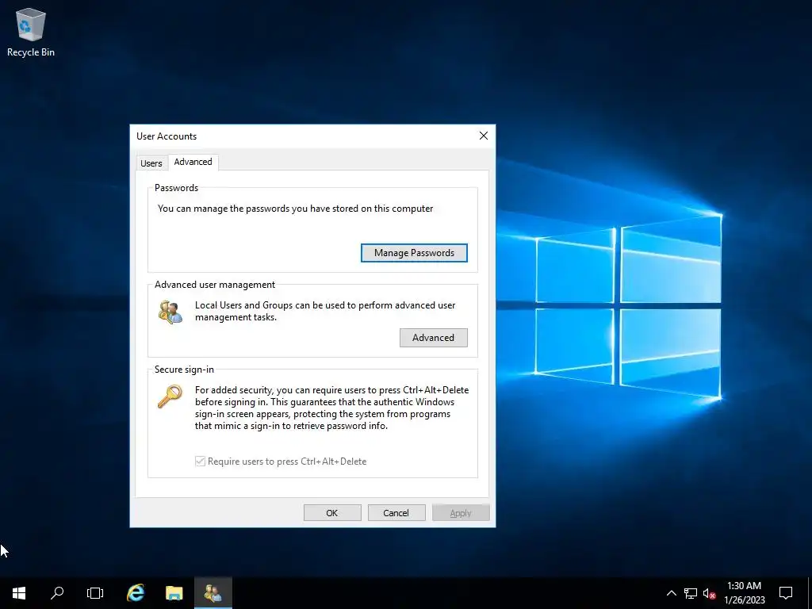Click Cancel in User Accounts dialog
The height and width of the screenshot is (609, 812).
coord(396,513)
